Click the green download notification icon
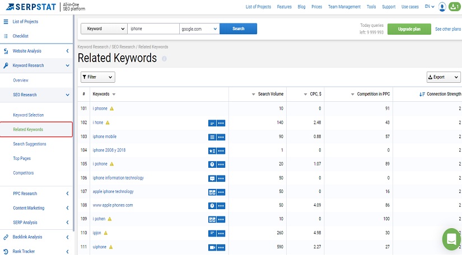 tap(454, 7)
